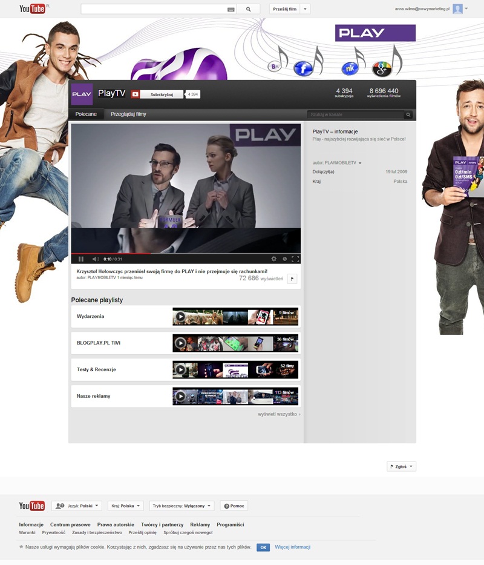Open the Blip social music-note icon
Viewport: 484px width, 565px height.
point(275,66)
